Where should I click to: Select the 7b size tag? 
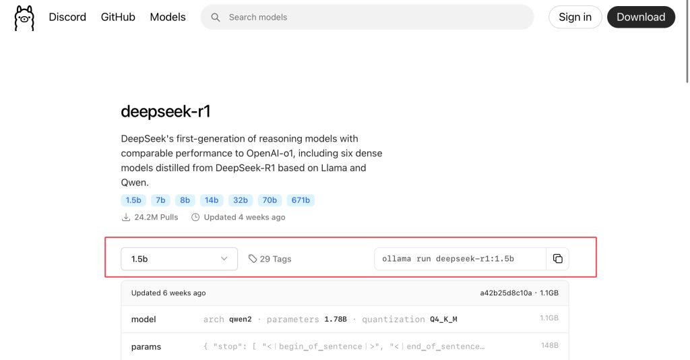point(160,200)
